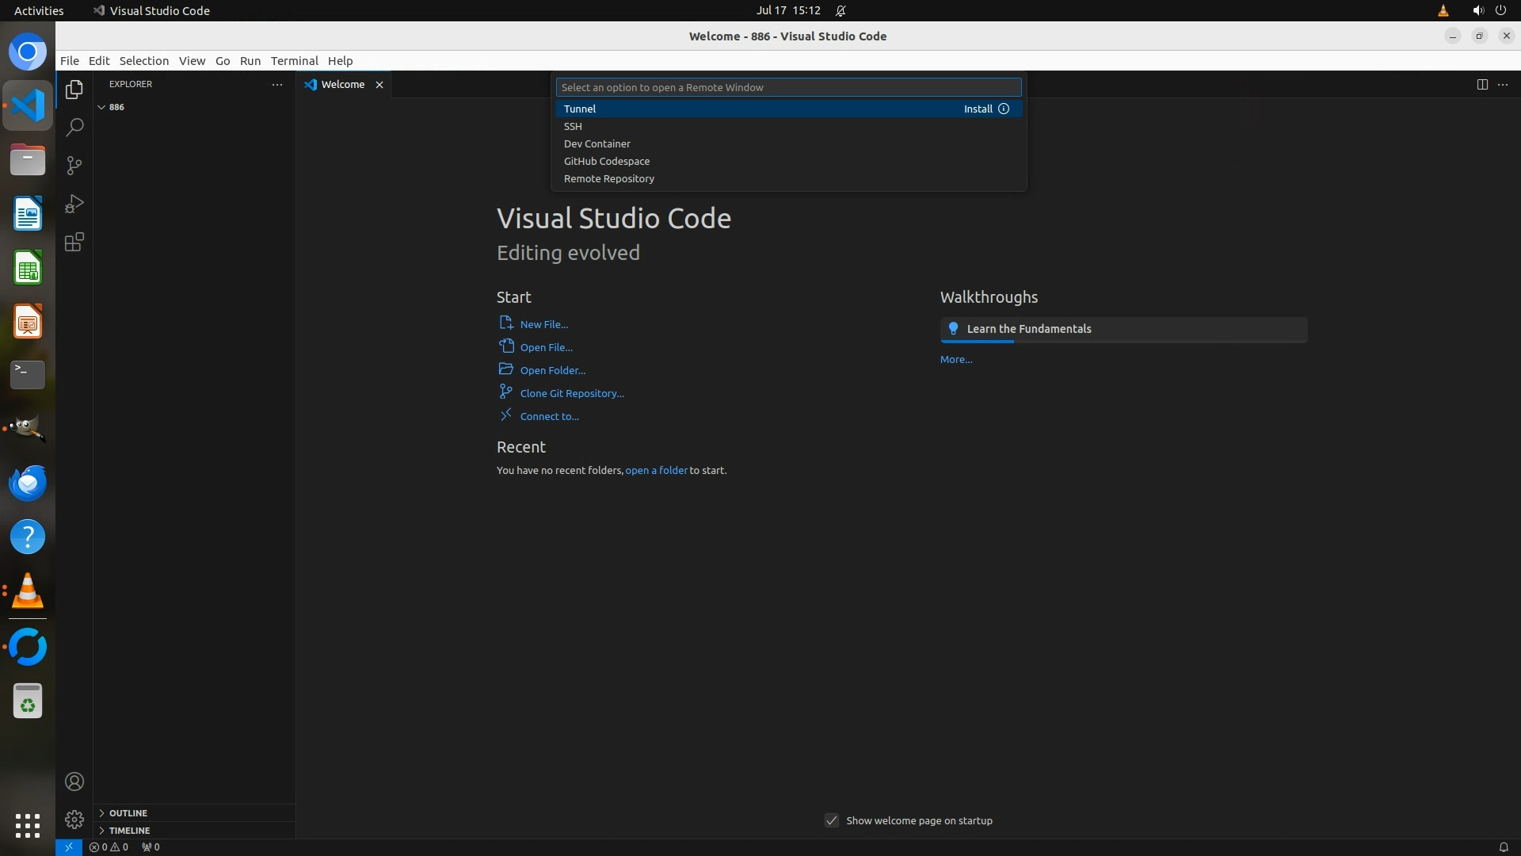Click Install button beside Tunnel option
This screenshot has width=1521, height=856.
(x=978, y=109)
